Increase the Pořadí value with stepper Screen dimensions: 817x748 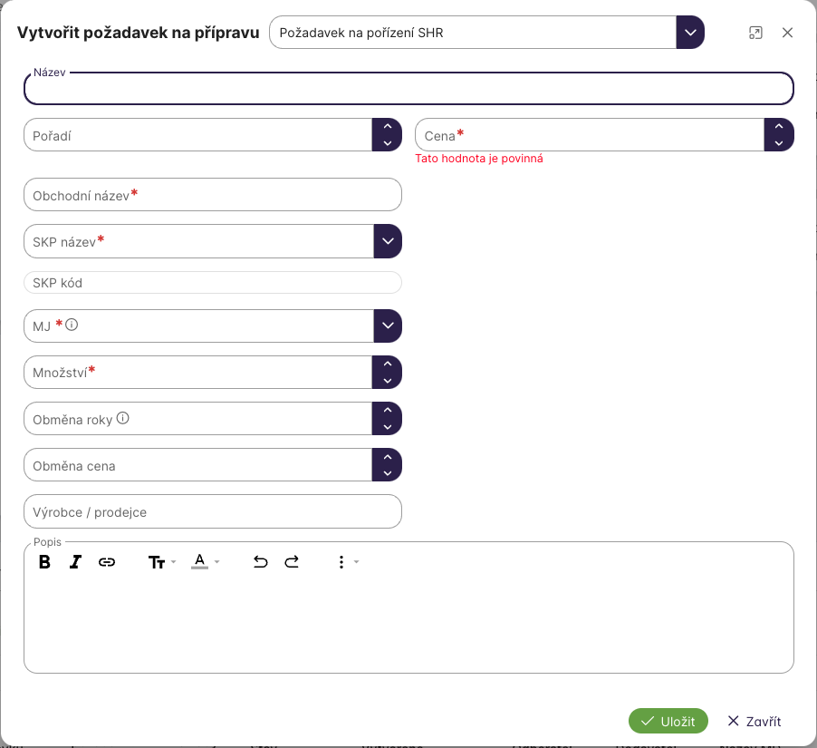(x=388, y=128)
